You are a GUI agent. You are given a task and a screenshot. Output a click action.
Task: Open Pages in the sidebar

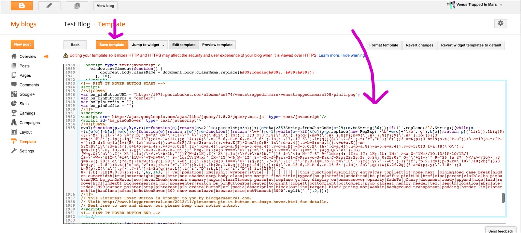point(25,75)
